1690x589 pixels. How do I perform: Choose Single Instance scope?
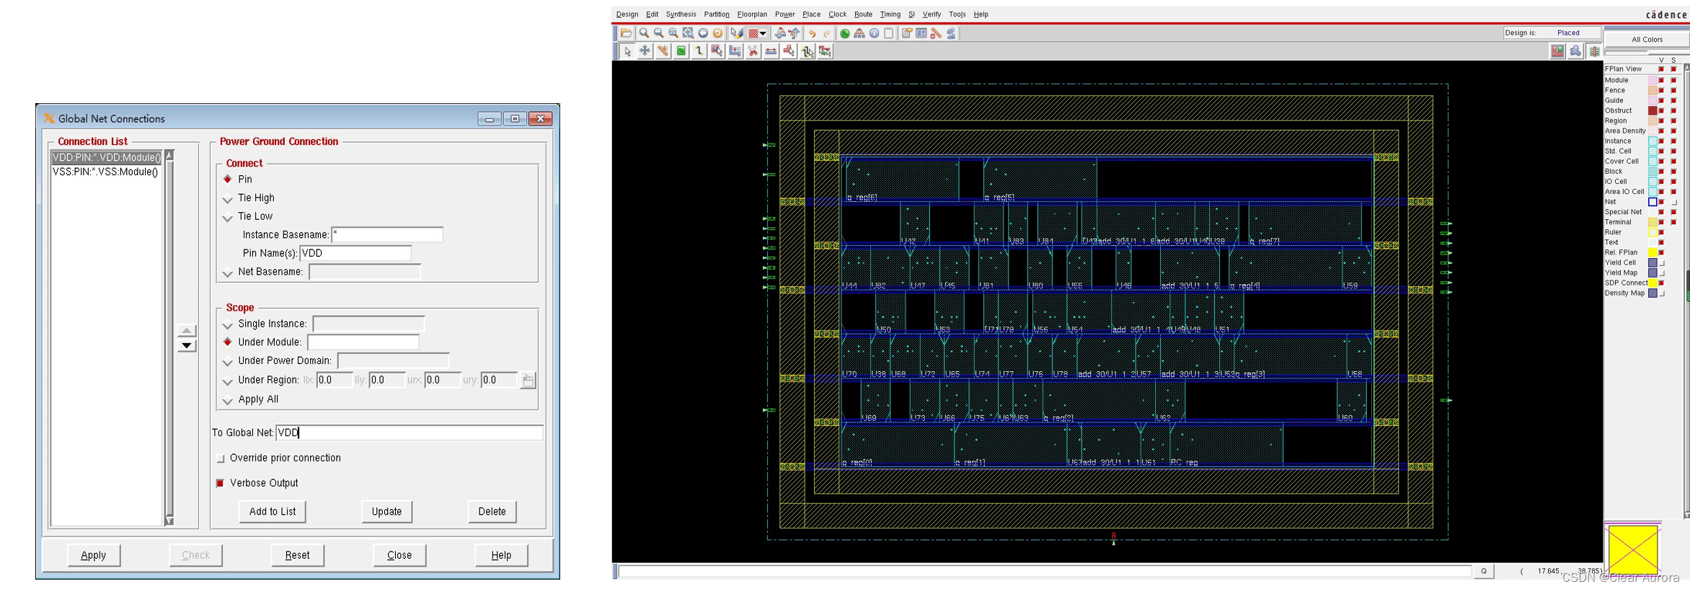[228, 324]
